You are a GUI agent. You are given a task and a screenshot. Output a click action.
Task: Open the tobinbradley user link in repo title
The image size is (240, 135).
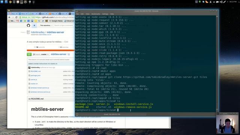point(38,32)
